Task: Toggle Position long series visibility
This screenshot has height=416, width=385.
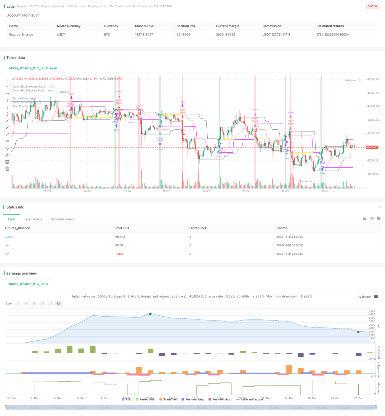Action: point(192,399)
